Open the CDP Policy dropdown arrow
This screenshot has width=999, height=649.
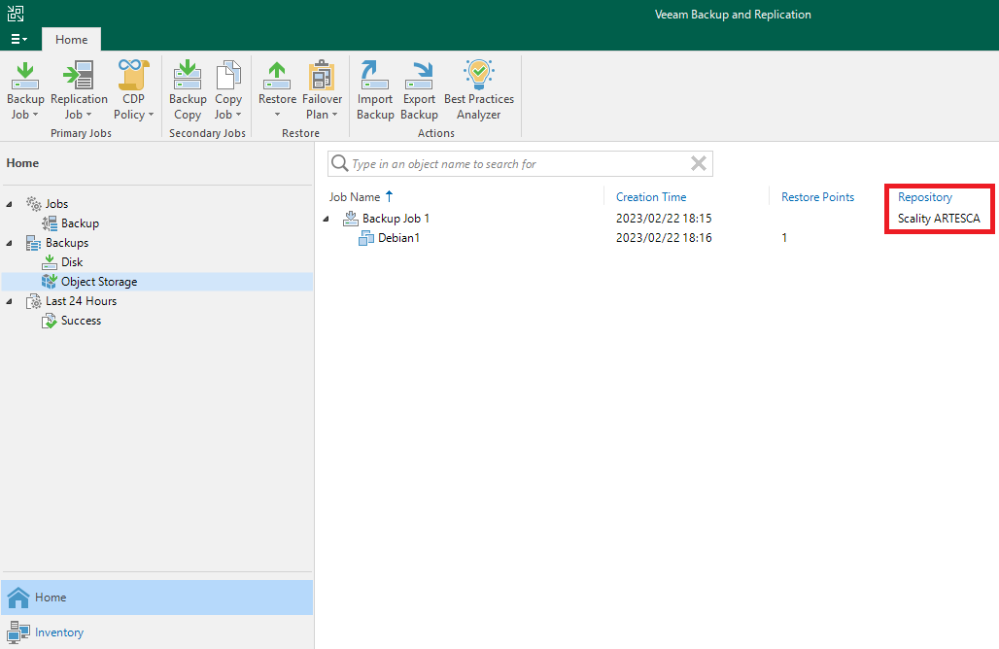(151, 115)
